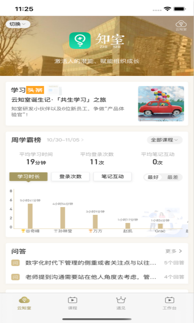Select the Grac 1小时6分钟 bar

pos(160,226)
